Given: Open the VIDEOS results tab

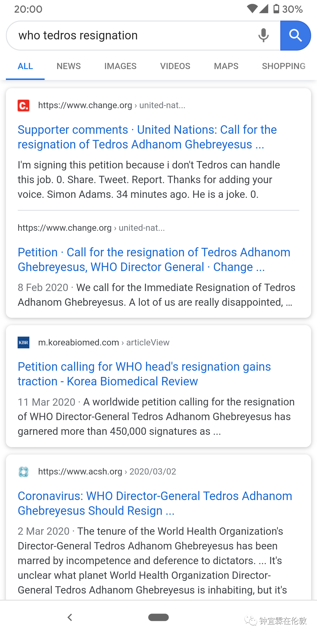Looking at the screenshot, I should click(x=175, y=66).
